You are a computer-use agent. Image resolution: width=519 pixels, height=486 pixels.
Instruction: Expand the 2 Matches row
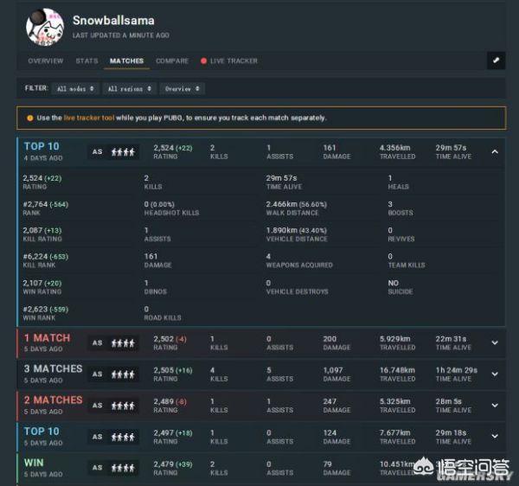coord(495,406)
